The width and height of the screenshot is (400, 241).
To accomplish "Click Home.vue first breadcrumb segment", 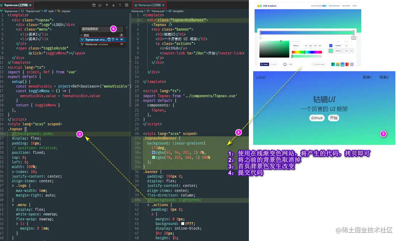I will coord(137,11).
